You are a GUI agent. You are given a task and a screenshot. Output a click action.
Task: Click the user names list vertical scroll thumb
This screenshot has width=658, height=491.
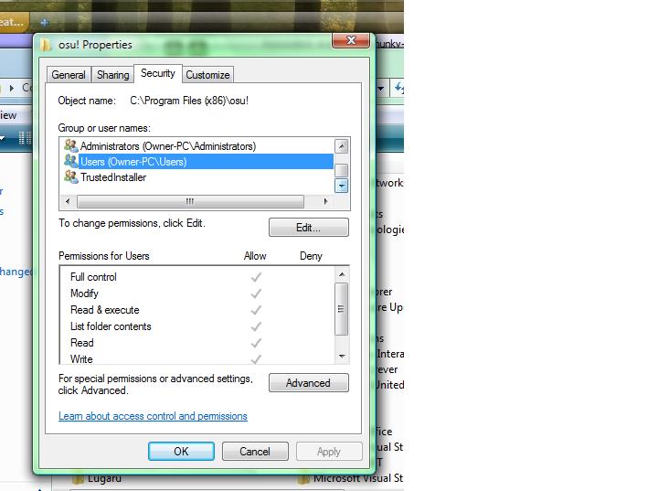342,171
